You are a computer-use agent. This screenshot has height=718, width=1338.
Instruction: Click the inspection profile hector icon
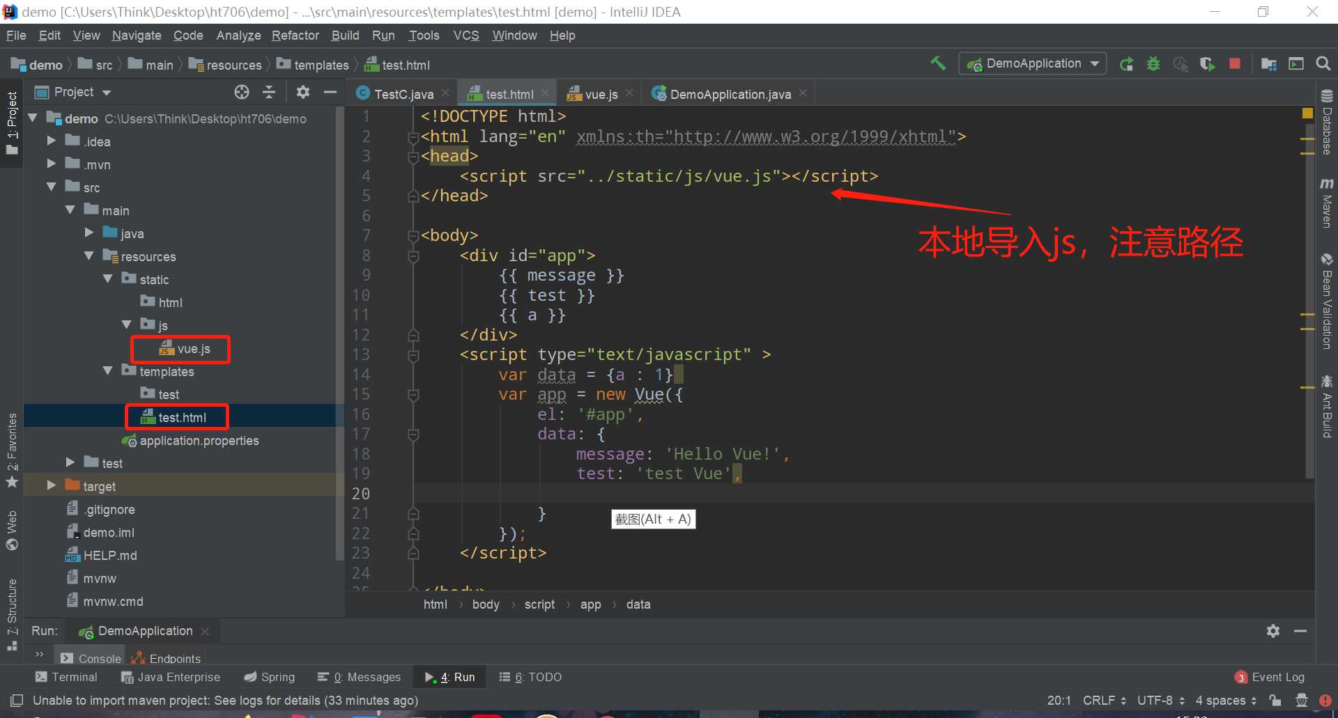pos(1301,701)
